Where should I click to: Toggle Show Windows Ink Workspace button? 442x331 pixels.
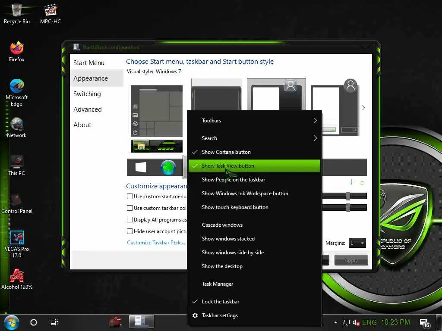point(254,194)
